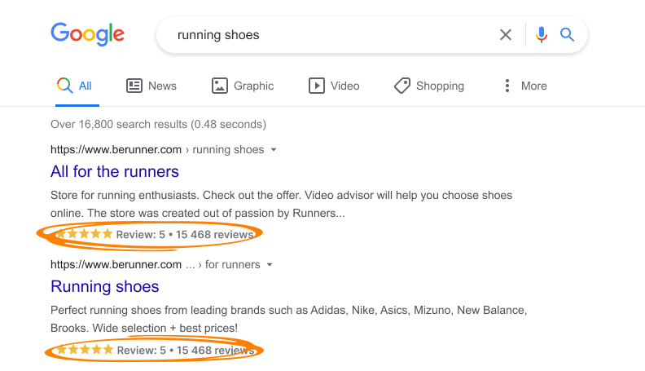
Task: Open the "Running shoes" result link
Action: (x=105, y=287)
